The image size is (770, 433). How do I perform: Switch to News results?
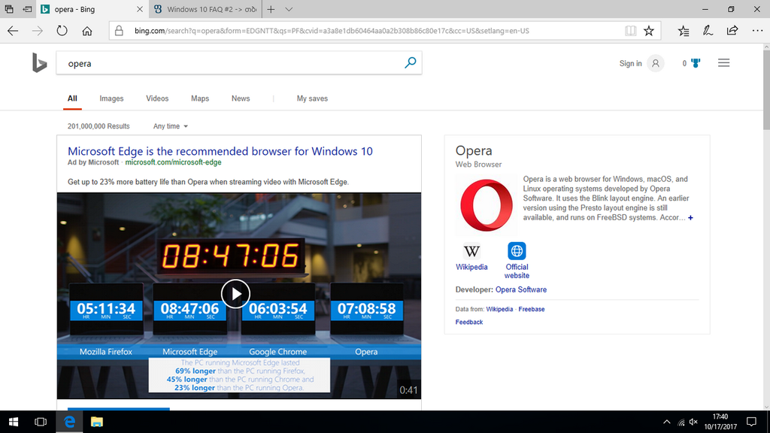tap(241, 98)
